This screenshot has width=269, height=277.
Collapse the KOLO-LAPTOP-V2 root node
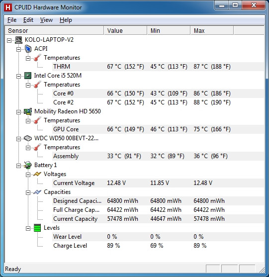click(x=9, y=40)
